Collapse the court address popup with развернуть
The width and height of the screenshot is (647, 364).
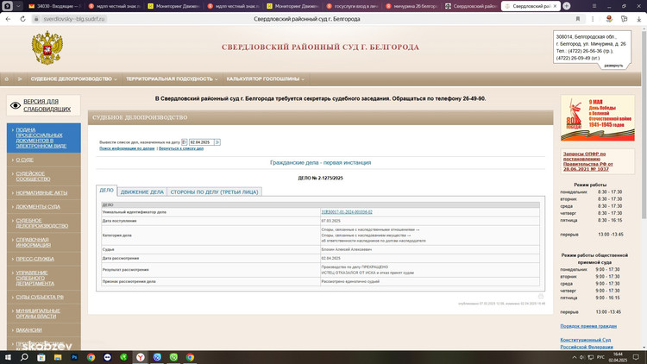click(612, 65)
